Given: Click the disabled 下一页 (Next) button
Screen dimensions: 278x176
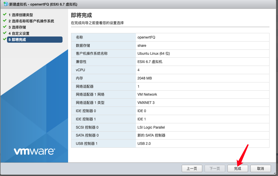Looking at the screenshot, I should [x=215, y=169].
